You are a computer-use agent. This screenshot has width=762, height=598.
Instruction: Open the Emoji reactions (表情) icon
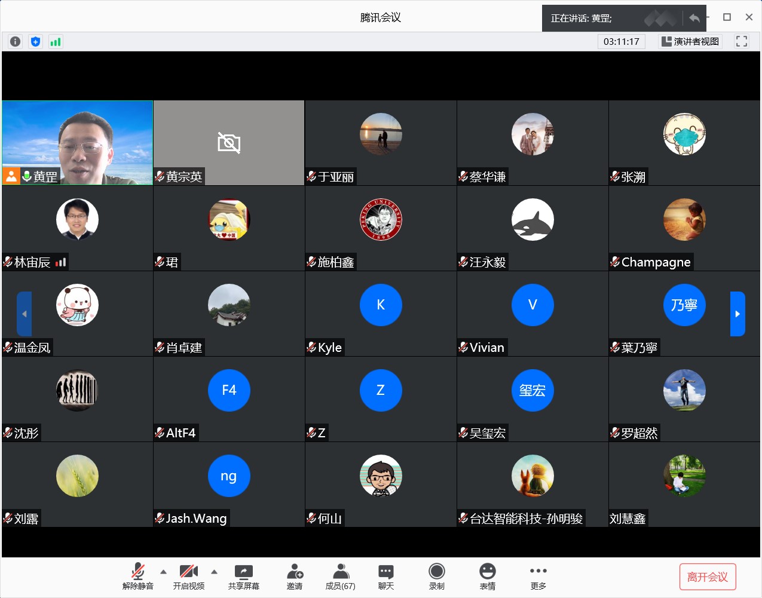[488, 577]
